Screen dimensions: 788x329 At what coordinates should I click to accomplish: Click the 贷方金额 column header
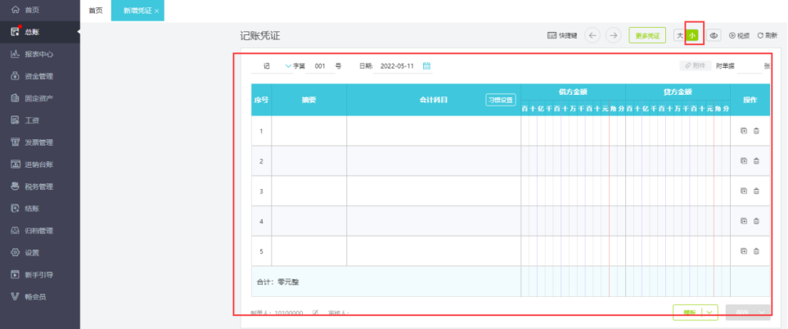678,92
